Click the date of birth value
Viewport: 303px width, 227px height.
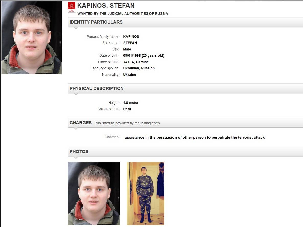point(144,56)
